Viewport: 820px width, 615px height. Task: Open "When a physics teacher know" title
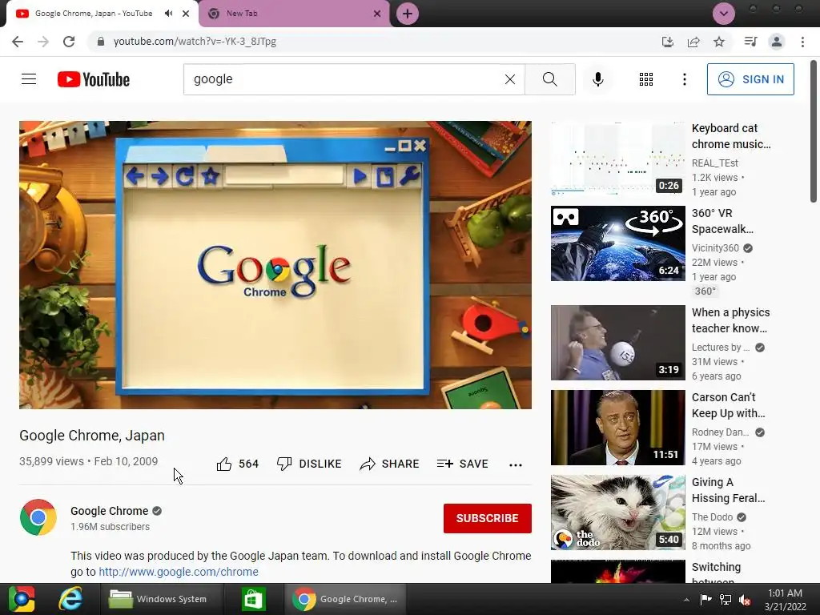730,320
